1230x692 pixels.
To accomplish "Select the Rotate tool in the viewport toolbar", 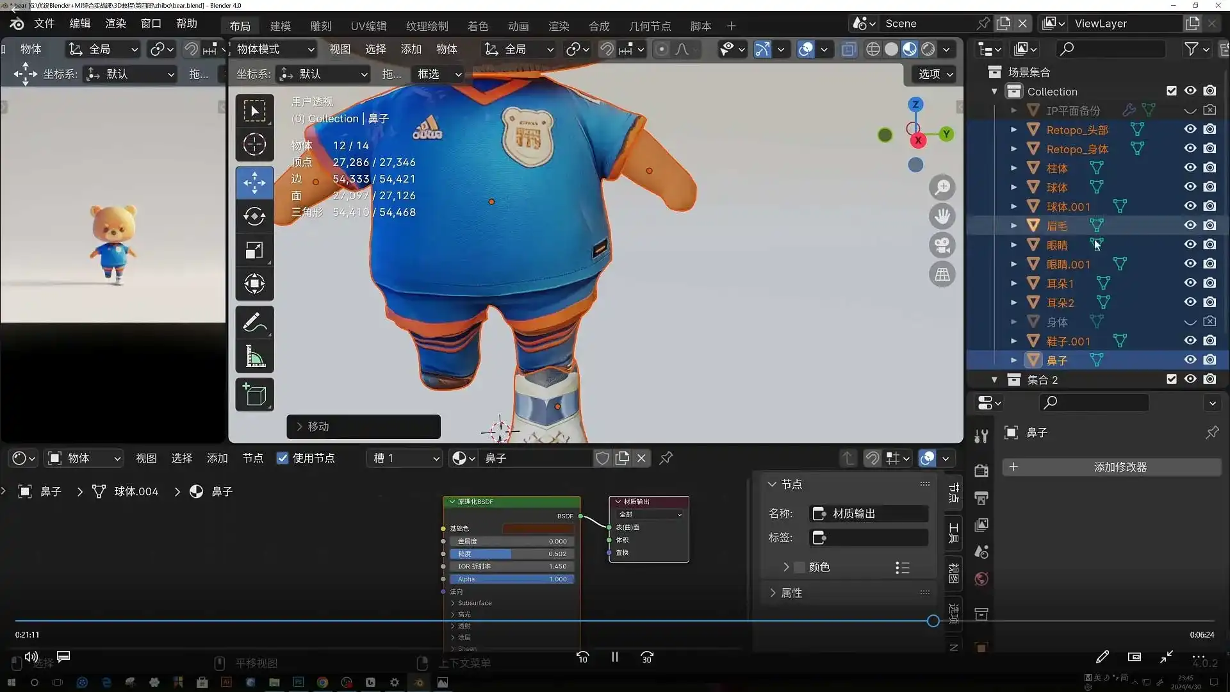I will point(254,217).
